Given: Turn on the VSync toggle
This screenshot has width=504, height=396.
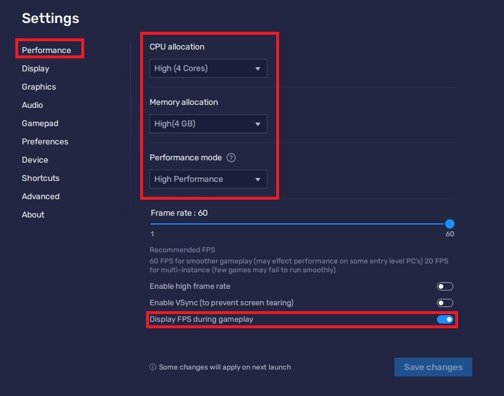Looking at the screenshot, I should (445, 303).
